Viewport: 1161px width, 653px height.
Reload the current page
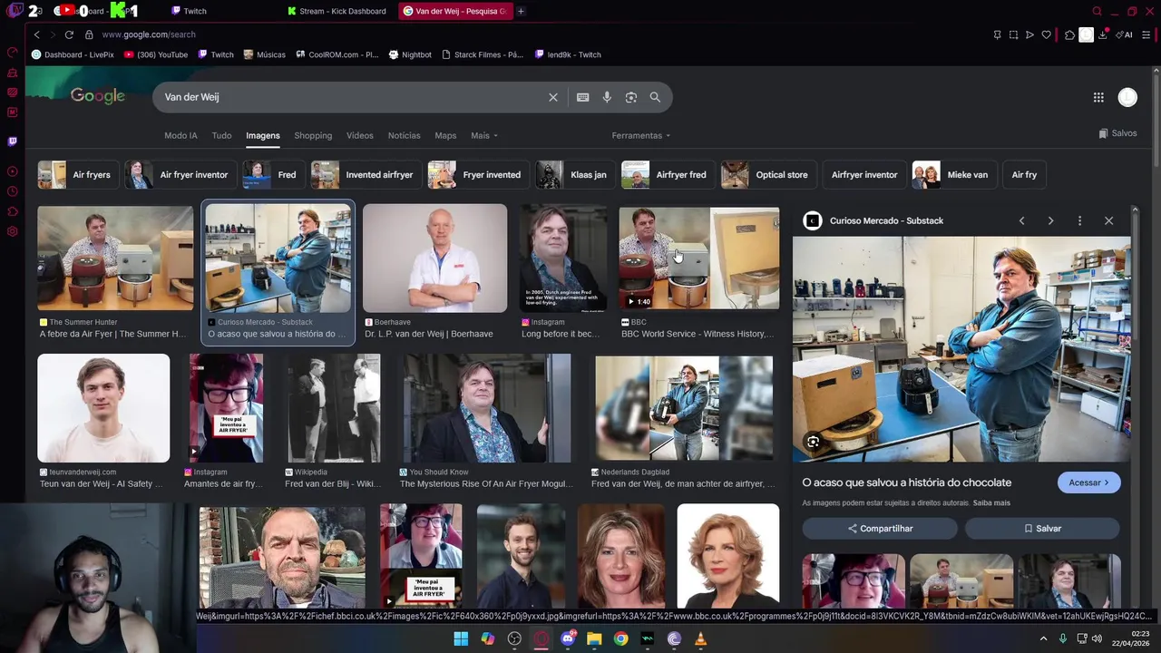tap(69, 34)
